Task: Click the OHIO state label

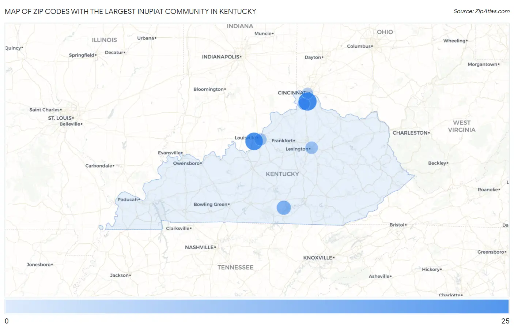Action: tap(385, 32)
